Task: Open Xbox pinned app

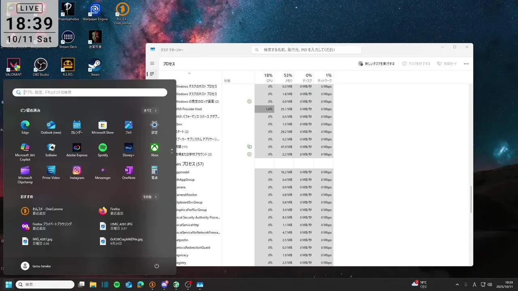Action: click(155, 150)
